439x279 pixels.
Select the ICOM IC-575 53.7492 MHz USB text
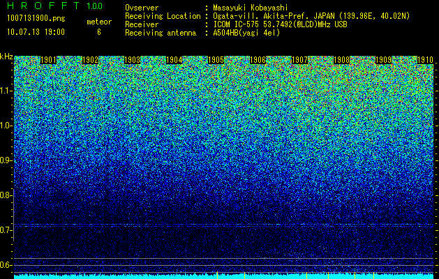pos(280,24)
